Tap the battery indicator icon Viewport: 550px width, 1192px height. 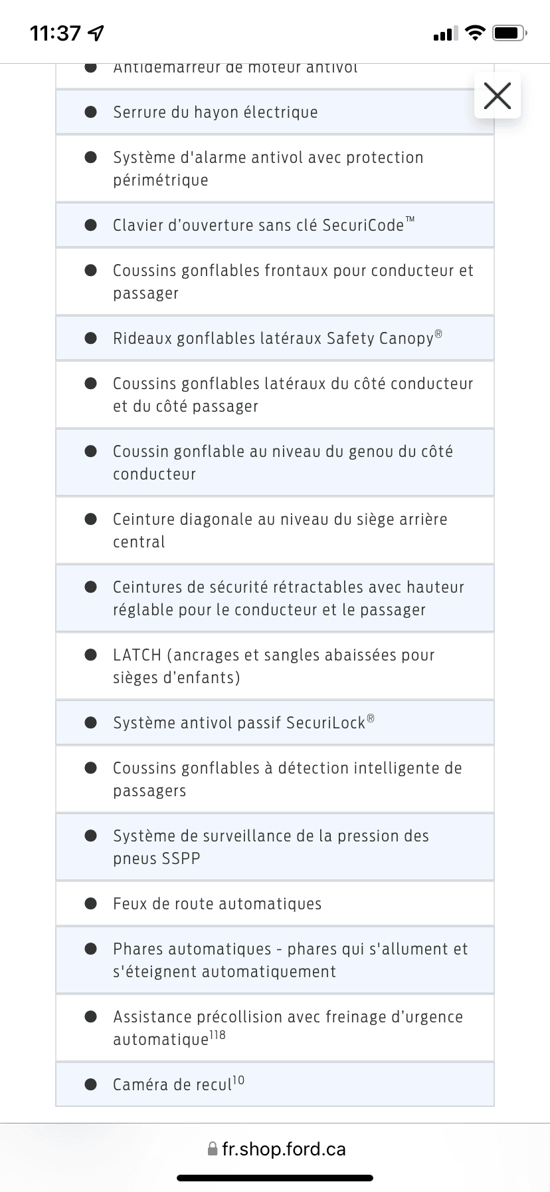[509, 33]
